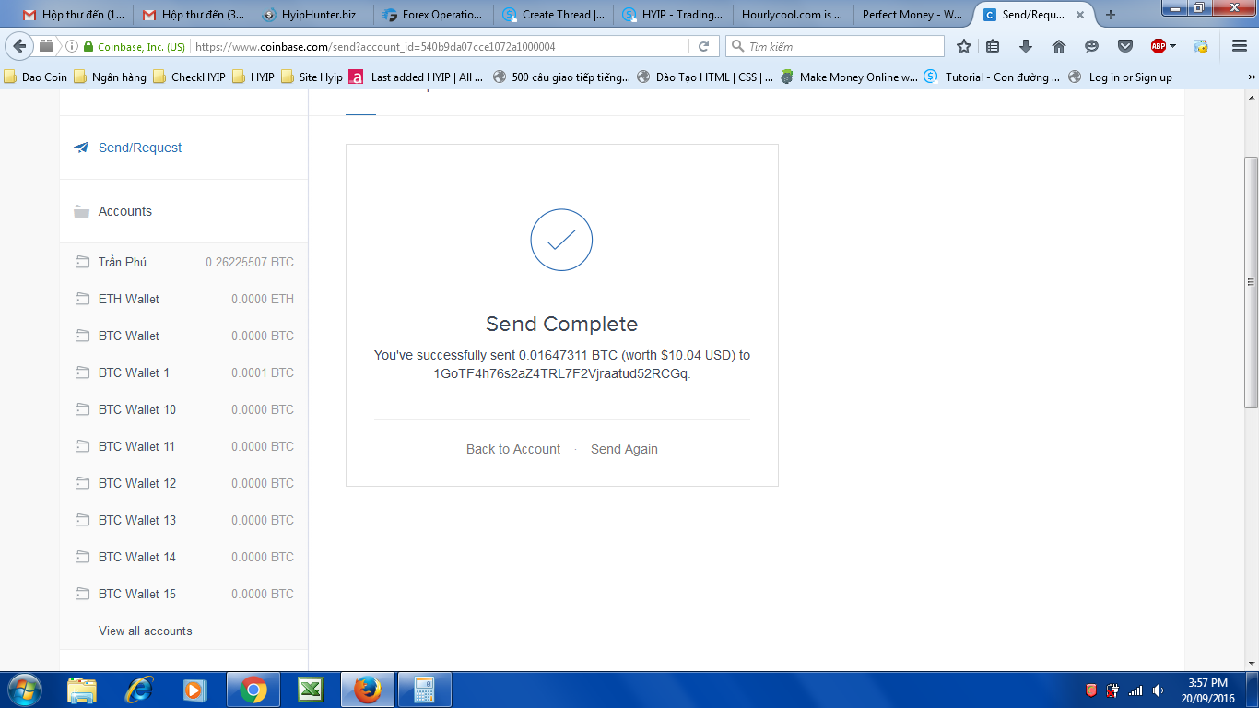Open the HYIP bookmark folder
The width and height of the screenshot is (1259, 708).
click(253, 77)
